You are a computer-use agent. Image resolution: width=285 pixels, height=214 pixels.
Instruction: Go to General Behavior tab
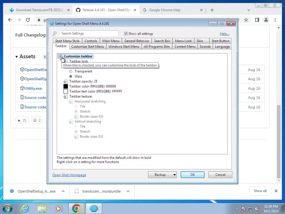tap(137, 41)
